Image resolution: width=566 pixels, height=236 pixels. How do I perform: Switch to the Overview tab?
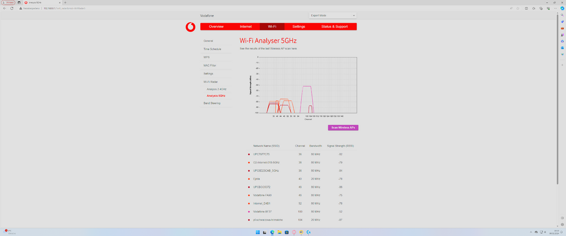tap(216, 27)
